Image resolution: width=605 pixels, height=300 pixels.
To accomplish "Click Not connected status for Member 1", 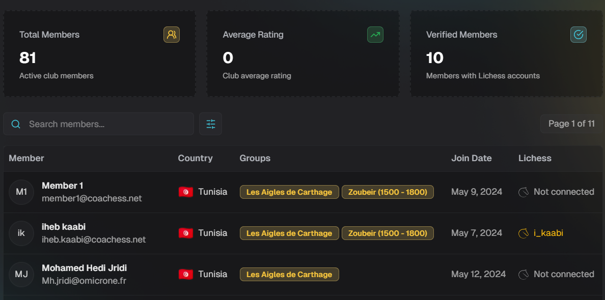I will (x=564, y=192).
